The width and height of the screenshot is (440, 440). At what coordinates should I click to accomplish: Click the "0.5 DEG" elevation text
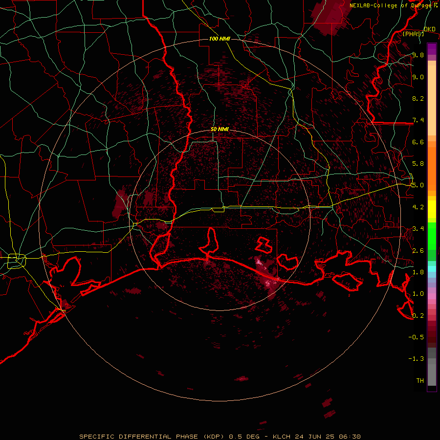[x=244, y=437]
